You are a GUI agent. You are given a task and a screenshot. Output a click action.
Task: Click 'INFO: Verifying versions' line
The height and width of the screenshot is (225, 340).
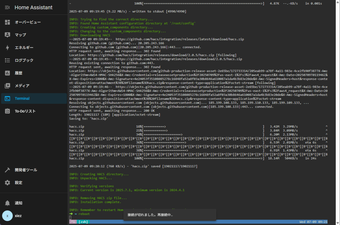point(92,186)
